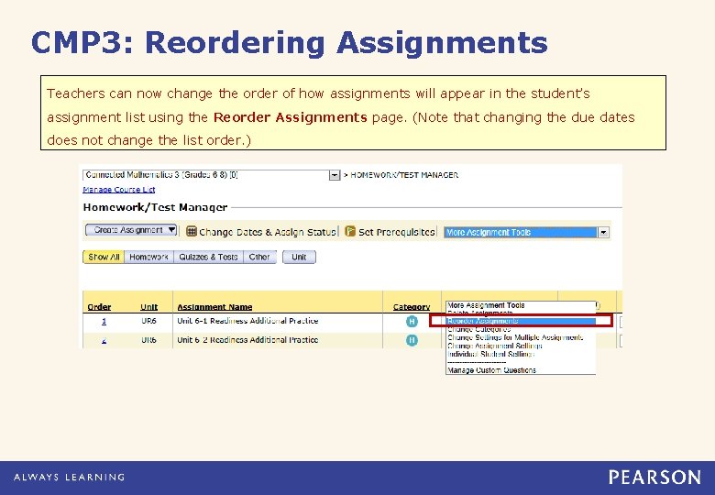The height and width of the screenshot is (495, 715).
Task: Switch to the Show All tab
Action: (104, 257)
